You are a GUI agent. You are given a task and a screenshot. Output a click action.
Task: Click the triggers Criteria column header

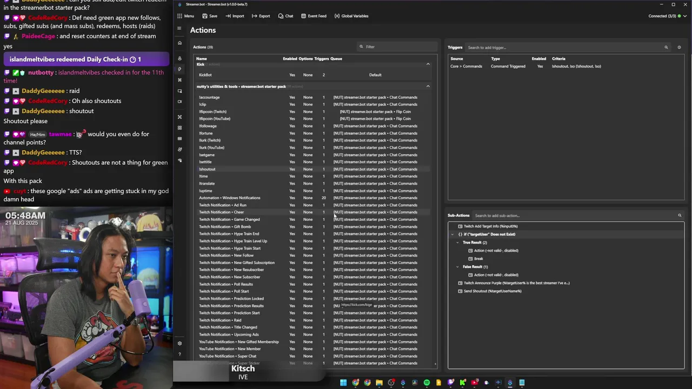tap(558, 58)
